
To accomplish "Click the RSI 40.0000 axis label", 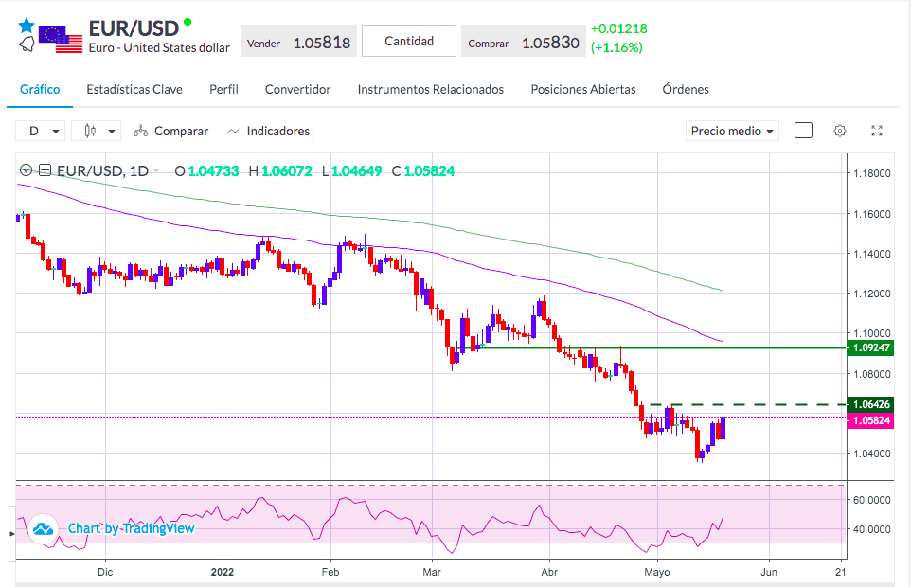I will [x=871, y=529].
